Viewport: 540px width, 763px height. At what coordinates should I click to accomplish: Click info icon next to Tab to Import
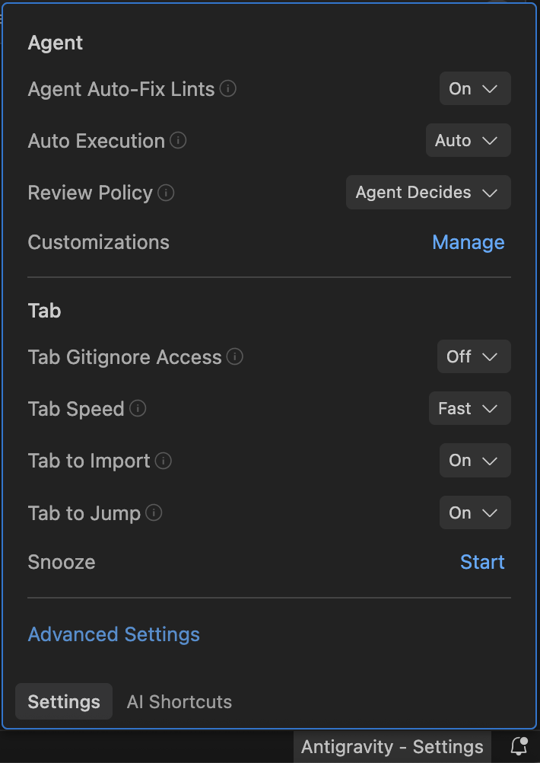pos(164,461)
